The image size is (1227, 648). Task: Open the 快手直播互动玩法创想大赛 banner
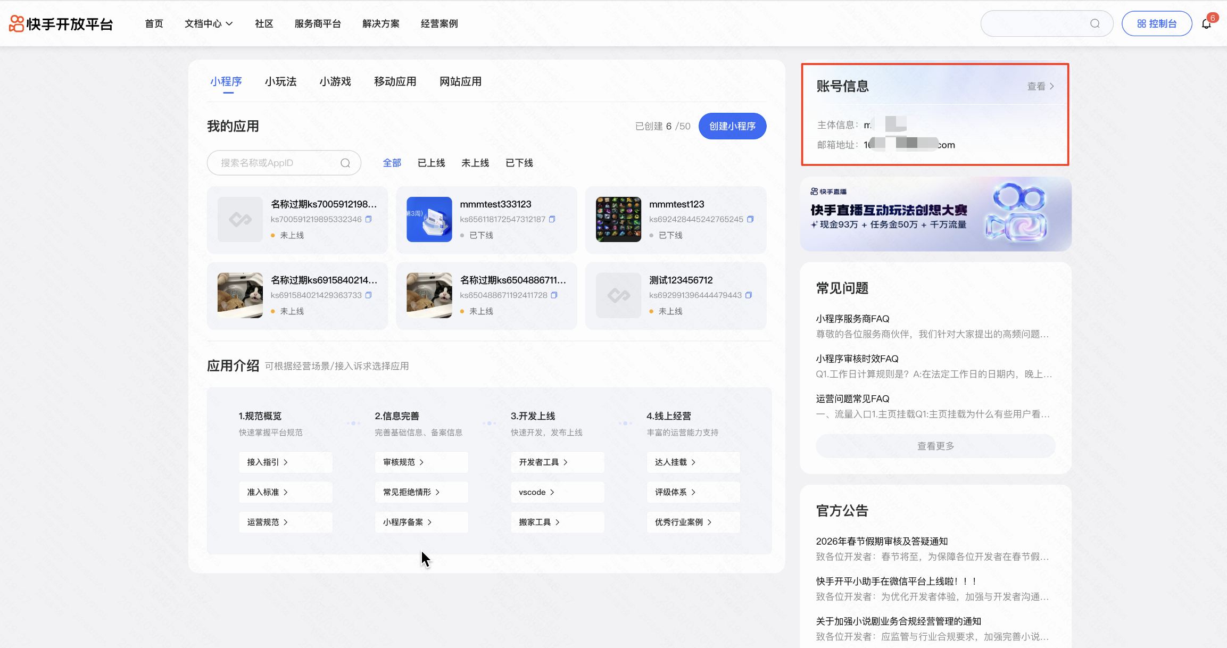pyautogui.click(x=935, y=214)
